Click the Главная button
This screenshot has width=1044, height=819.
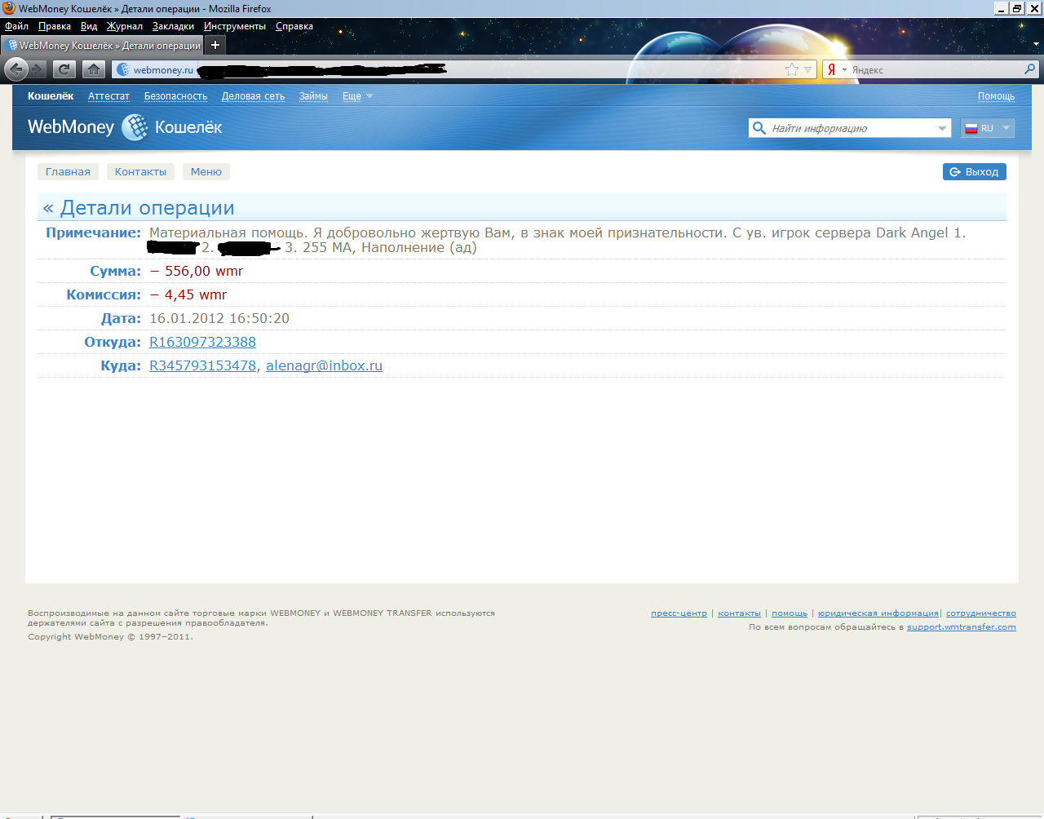68,171
